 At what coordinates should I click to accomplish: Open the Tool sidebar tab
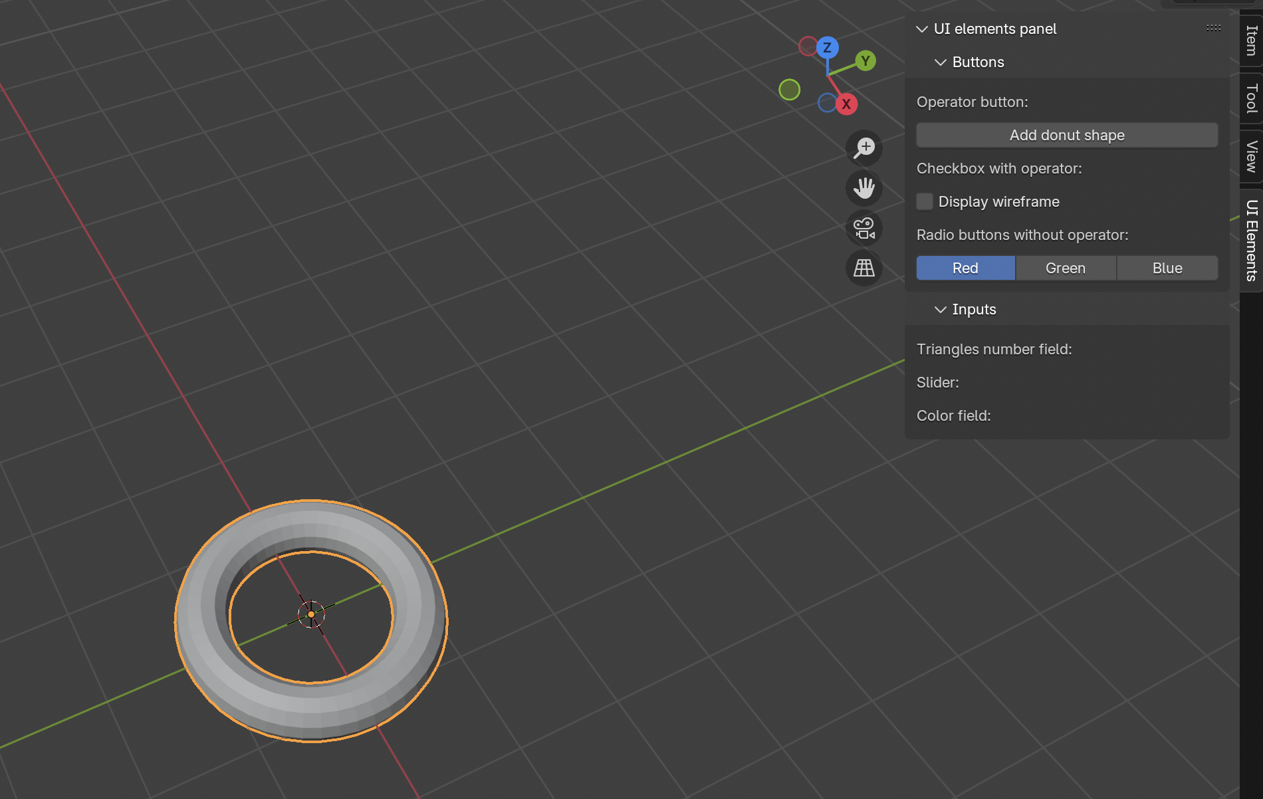click(x=1251, y=98)
